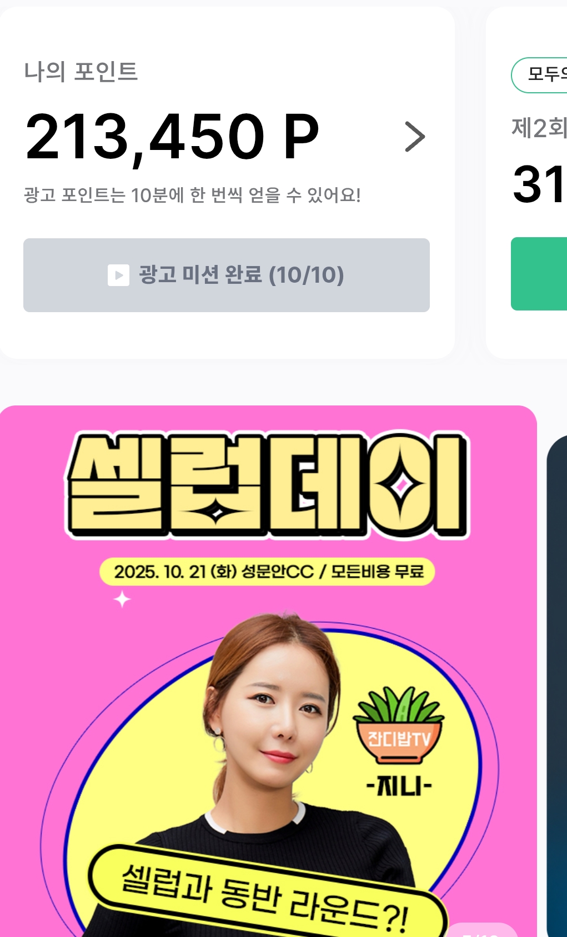The height and width of the screenshot is (937, 567).
Task: Open points details via the chevron arrow
Action: [415, 137]
